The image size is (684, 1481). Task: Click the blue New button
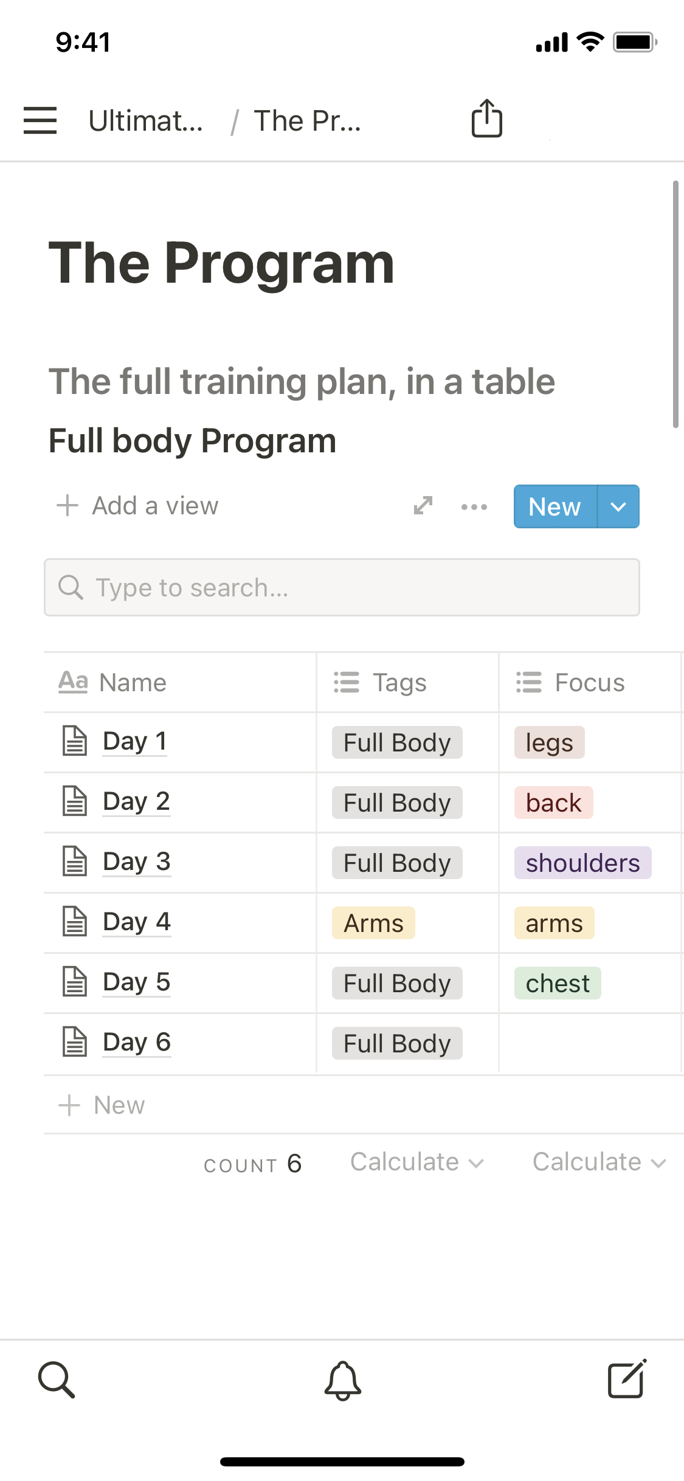click(554, 506)
